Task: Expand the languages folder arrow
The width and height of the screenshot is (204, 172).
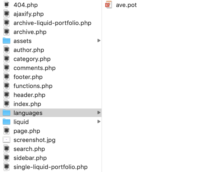Action: tap(99, 112)
